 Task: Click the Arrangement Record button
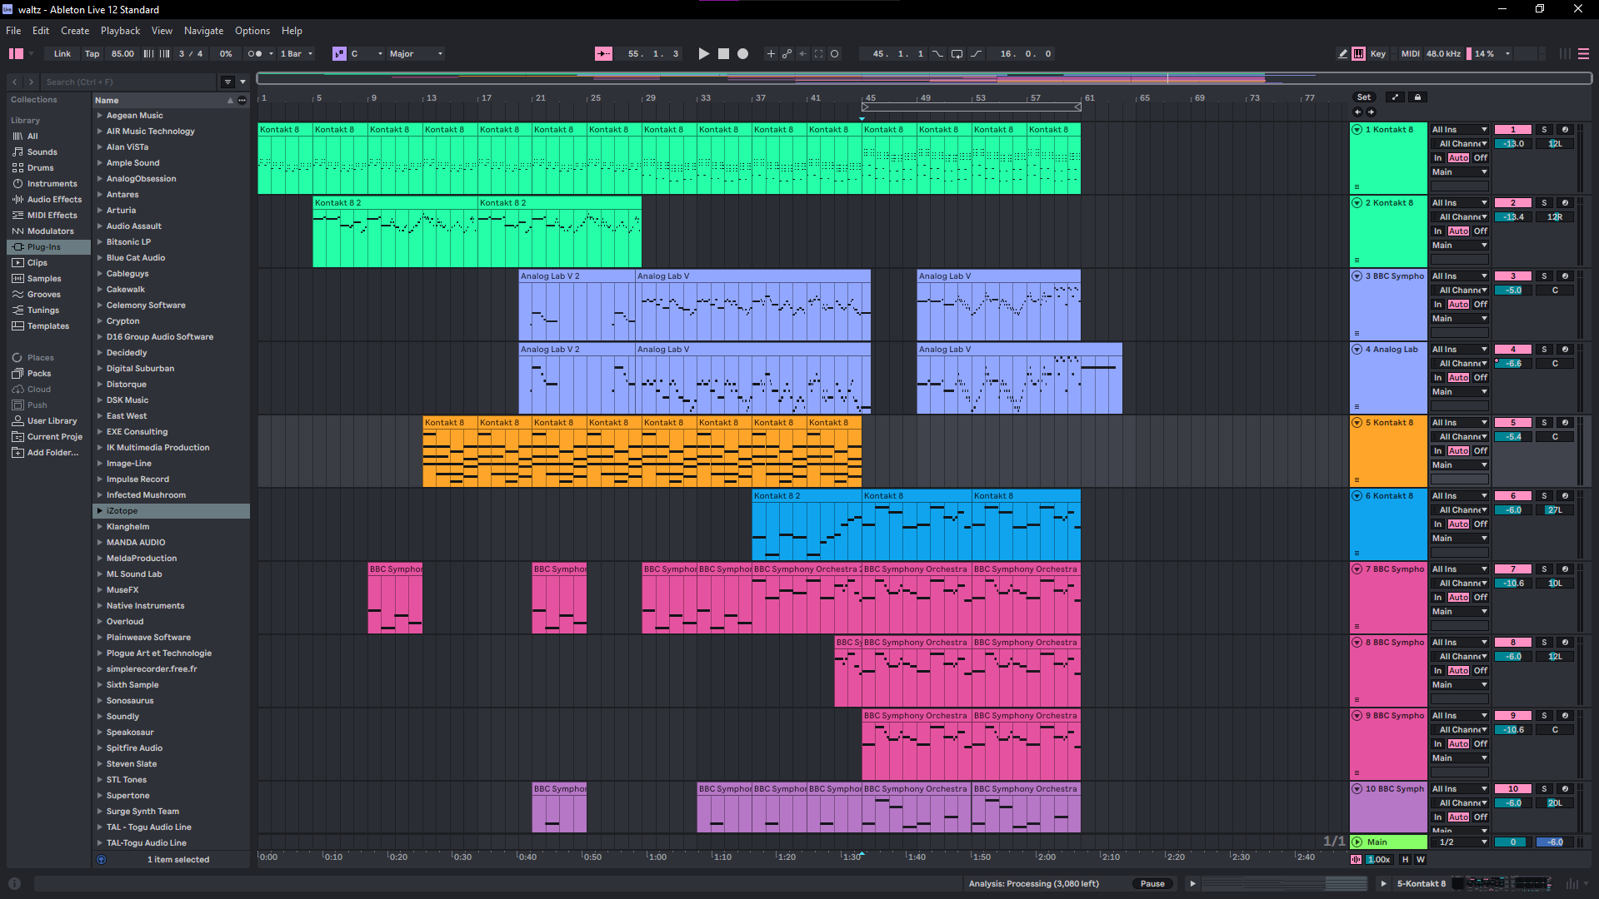tap(742, 54)
